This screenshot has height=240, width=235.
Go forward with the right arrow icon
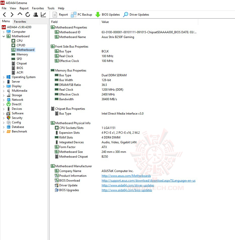[x=12, y=15]
